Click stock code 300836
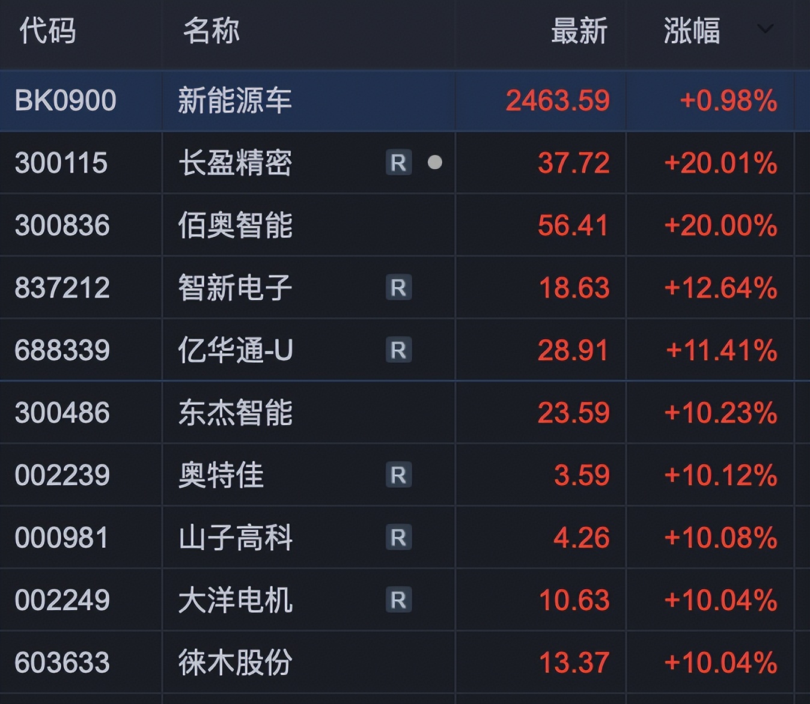This screenshot has width=810, height=704. 62,225
